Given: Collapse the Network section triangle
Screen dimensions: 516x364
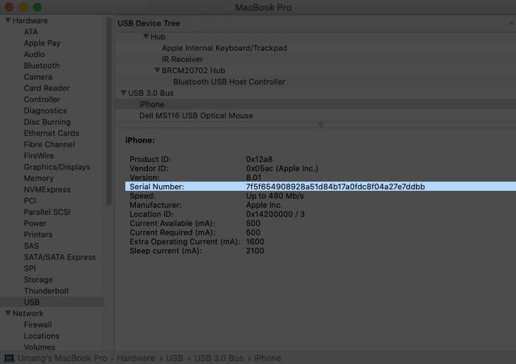Looking at the screenshot, I should click(x=8, y=313).
